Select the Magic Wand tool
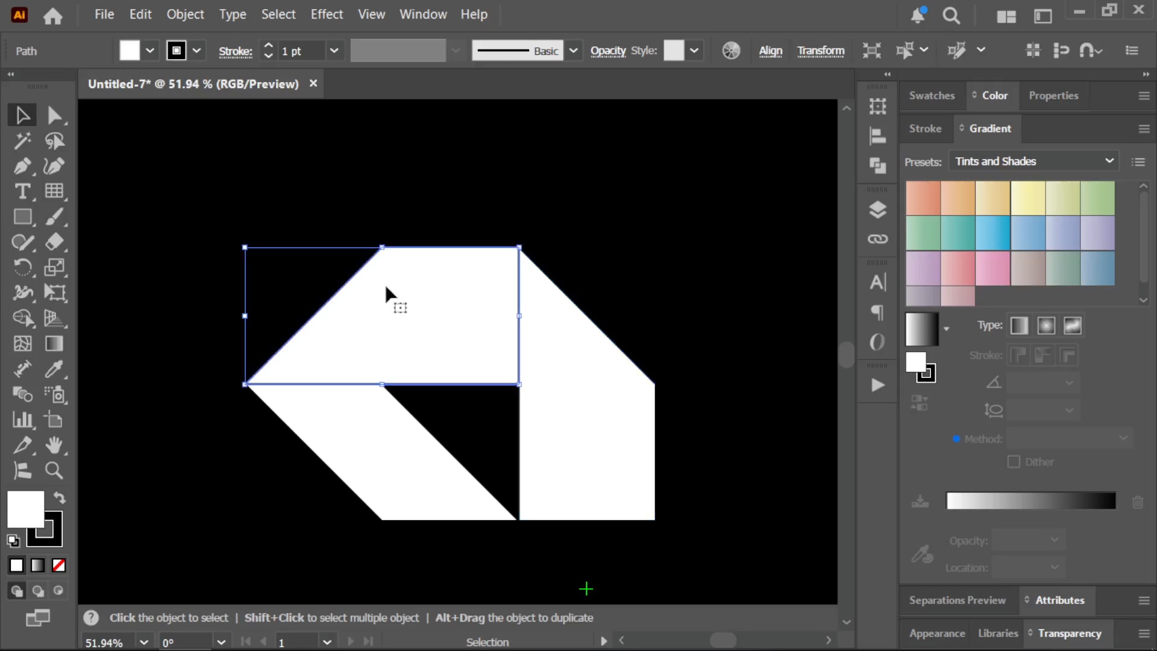The image size is (1157, 651). [x=22, y=141]
